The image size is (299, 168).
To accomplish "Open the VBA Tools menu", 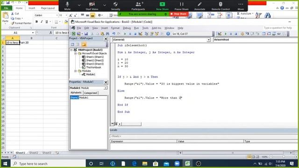I will point(145,28).
